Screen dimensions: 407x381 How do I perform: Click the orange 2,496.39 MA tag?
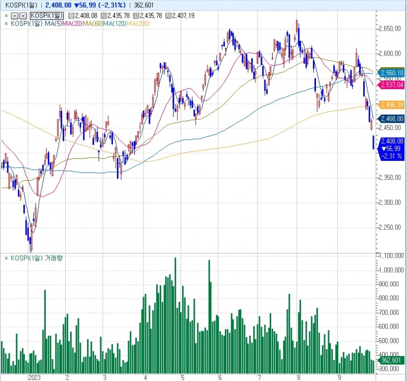click(x=391, y=105)
